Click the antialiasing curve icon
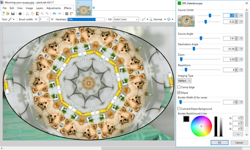The width and height of the screenshot is (250, 150). 144,19
